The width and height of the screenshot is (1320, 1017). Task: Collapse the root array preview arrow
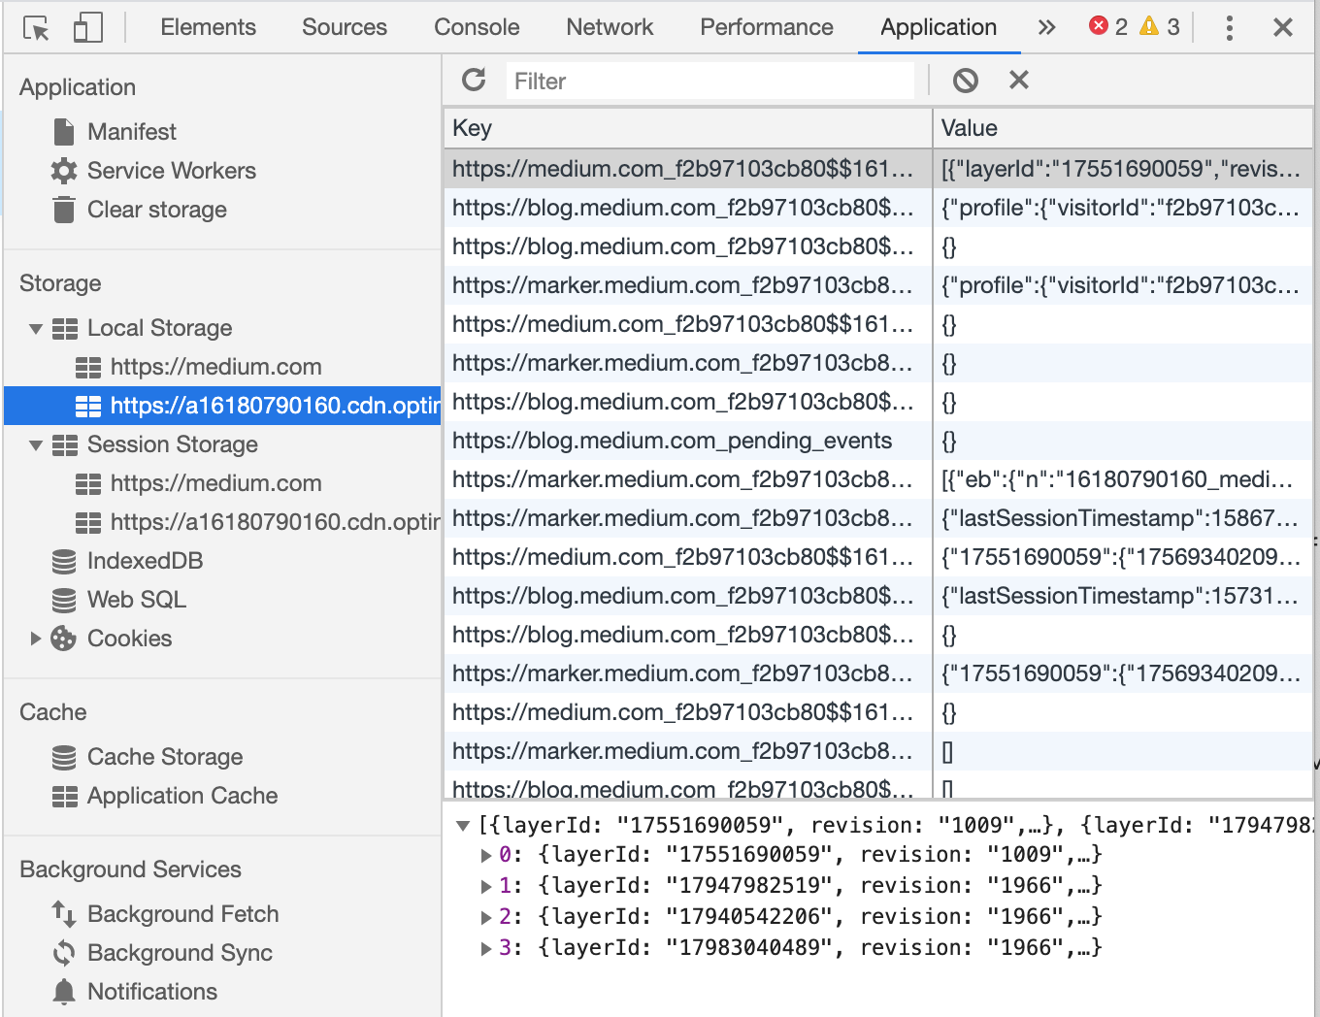(463, 826)
